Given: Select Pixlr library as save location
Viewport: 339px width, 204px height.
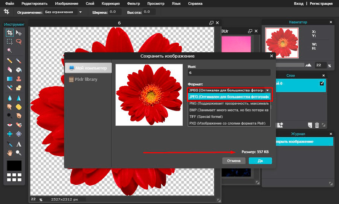Looking at the screenshot, I should (x=86, y=80).
